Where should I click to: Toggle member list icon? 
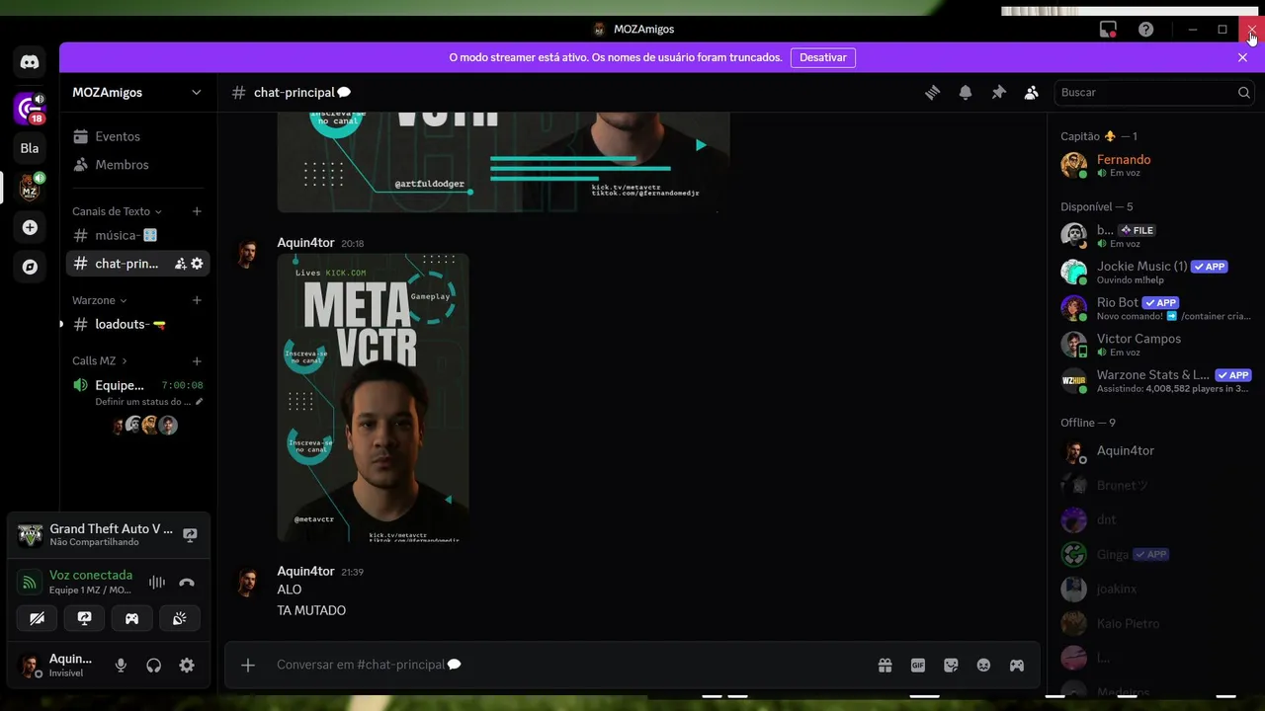(1031, 92)
